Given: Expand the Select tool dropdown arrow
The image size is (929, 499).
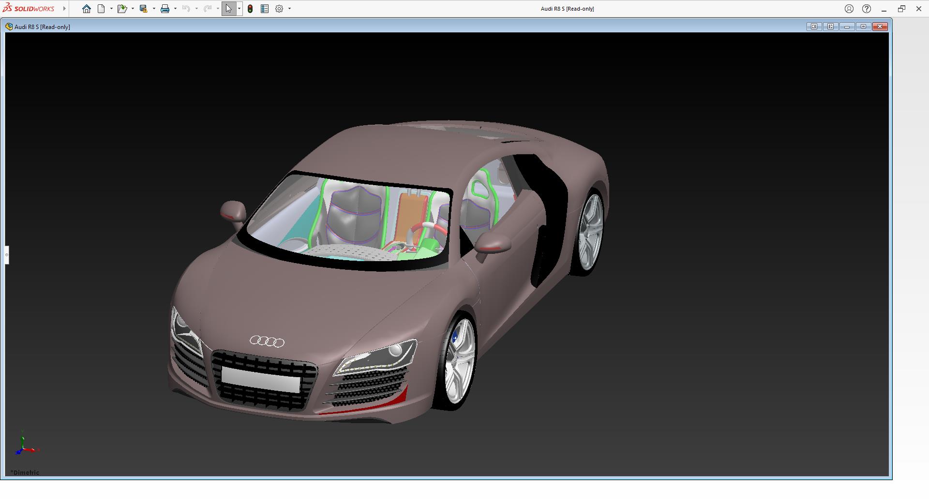Looking at the screenshot, I should (239, 9).
